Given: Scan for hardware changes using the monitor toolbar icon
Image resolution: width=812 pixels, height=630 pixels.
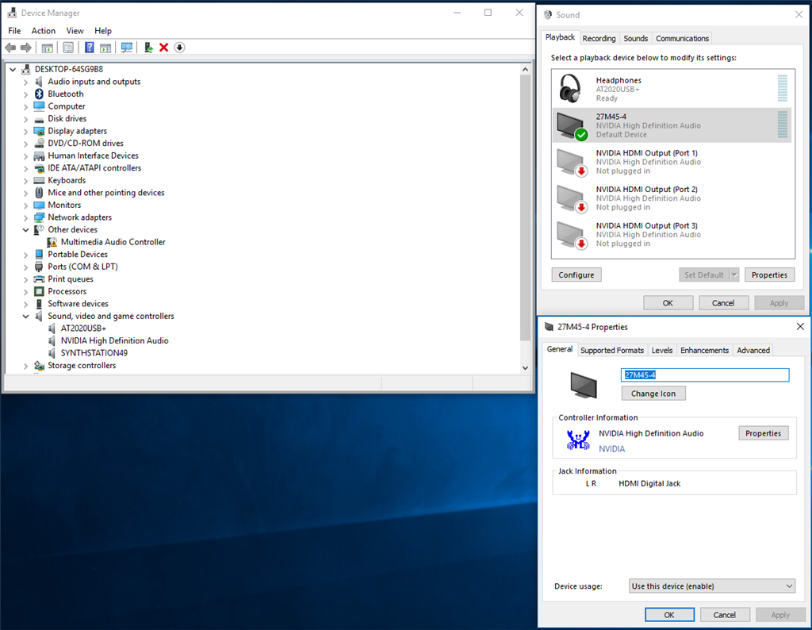Looking at the screenshot, I should click(127, 48).
